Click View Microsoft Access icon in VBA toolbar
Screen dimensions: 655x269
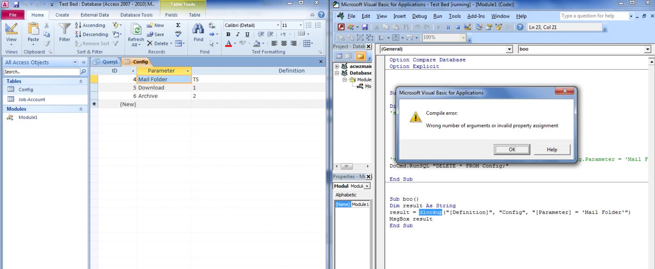(x=341, y=27)
